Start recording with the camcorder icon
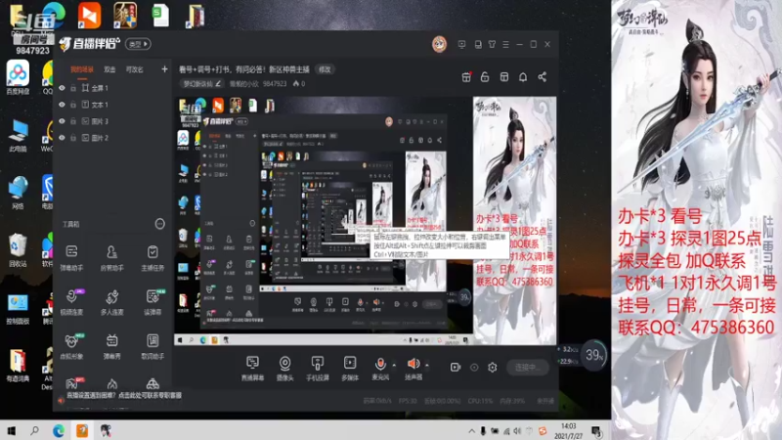The image size is (782, 440). click(456, 368)
